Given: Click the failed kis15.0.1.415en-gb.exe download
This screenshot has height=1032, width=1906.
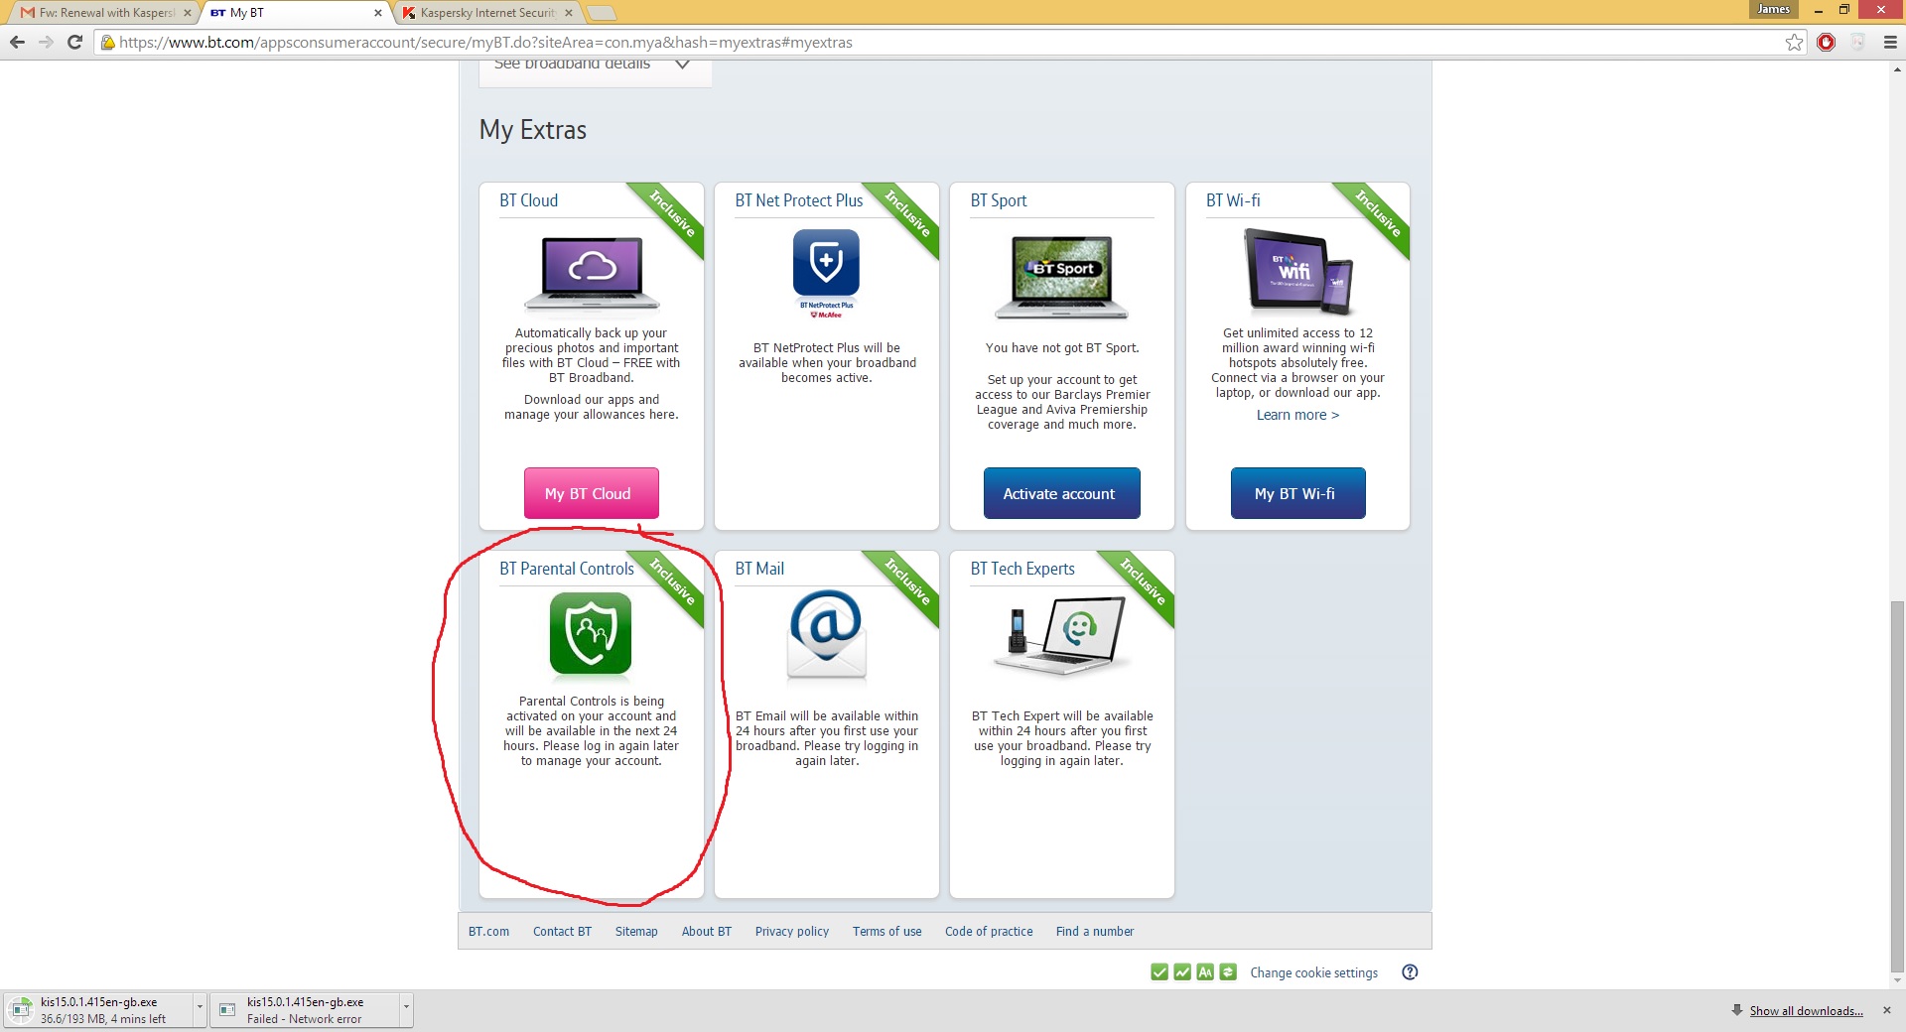Looking at the screenshot, I should 305,1010.
